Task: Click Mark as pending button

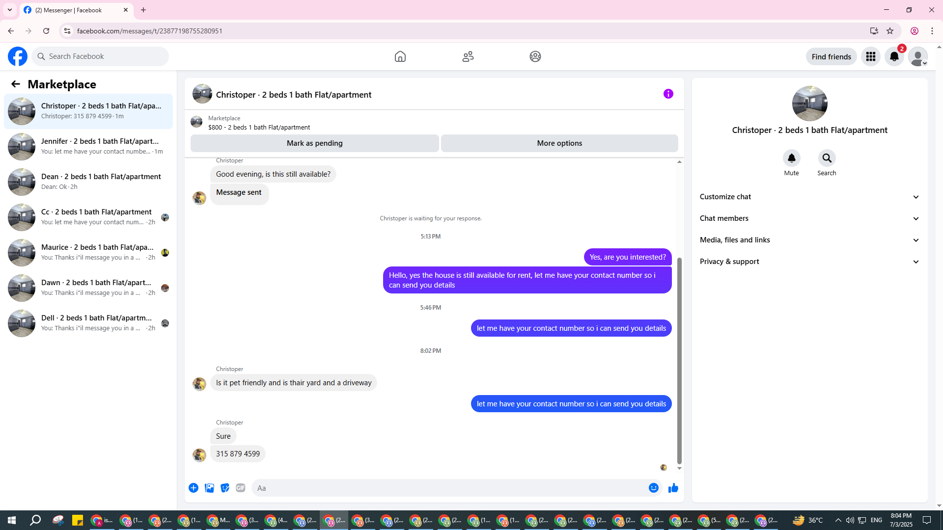Action: [314, 143]
